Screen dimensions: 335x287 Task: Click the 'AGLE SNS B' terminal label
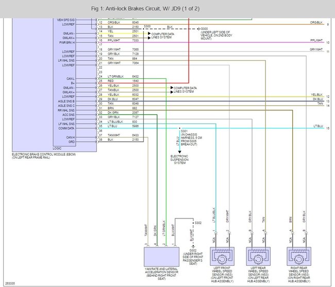click(66, 101)
